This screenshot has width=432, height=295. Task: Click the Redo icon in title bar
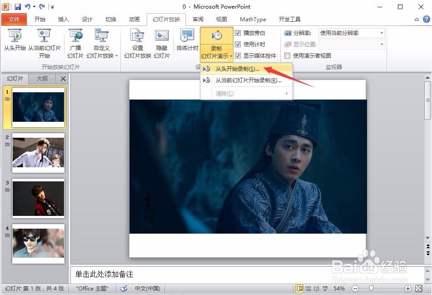click(x=42, y=6)
